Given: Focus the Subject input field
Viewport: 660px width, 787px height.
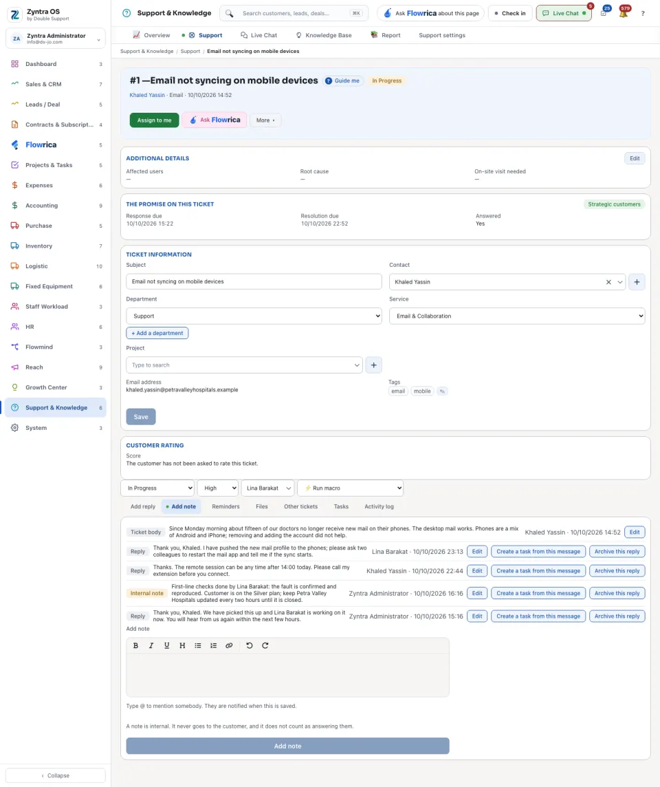Looking at the screenshot, I should click(x=254, y=281).
